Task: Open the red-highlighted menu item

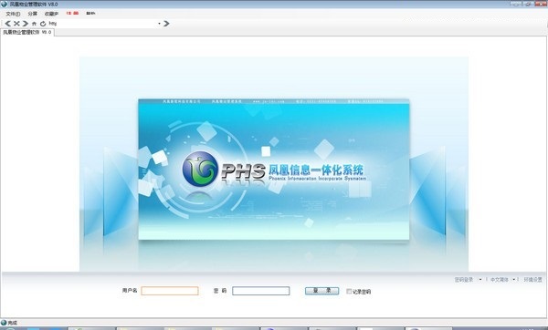Action: click(72, 14)
